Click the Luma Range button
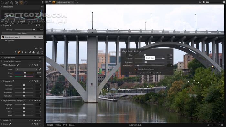Image resolution: width=226 pixels, height=127 pixels. coord(22,33)
